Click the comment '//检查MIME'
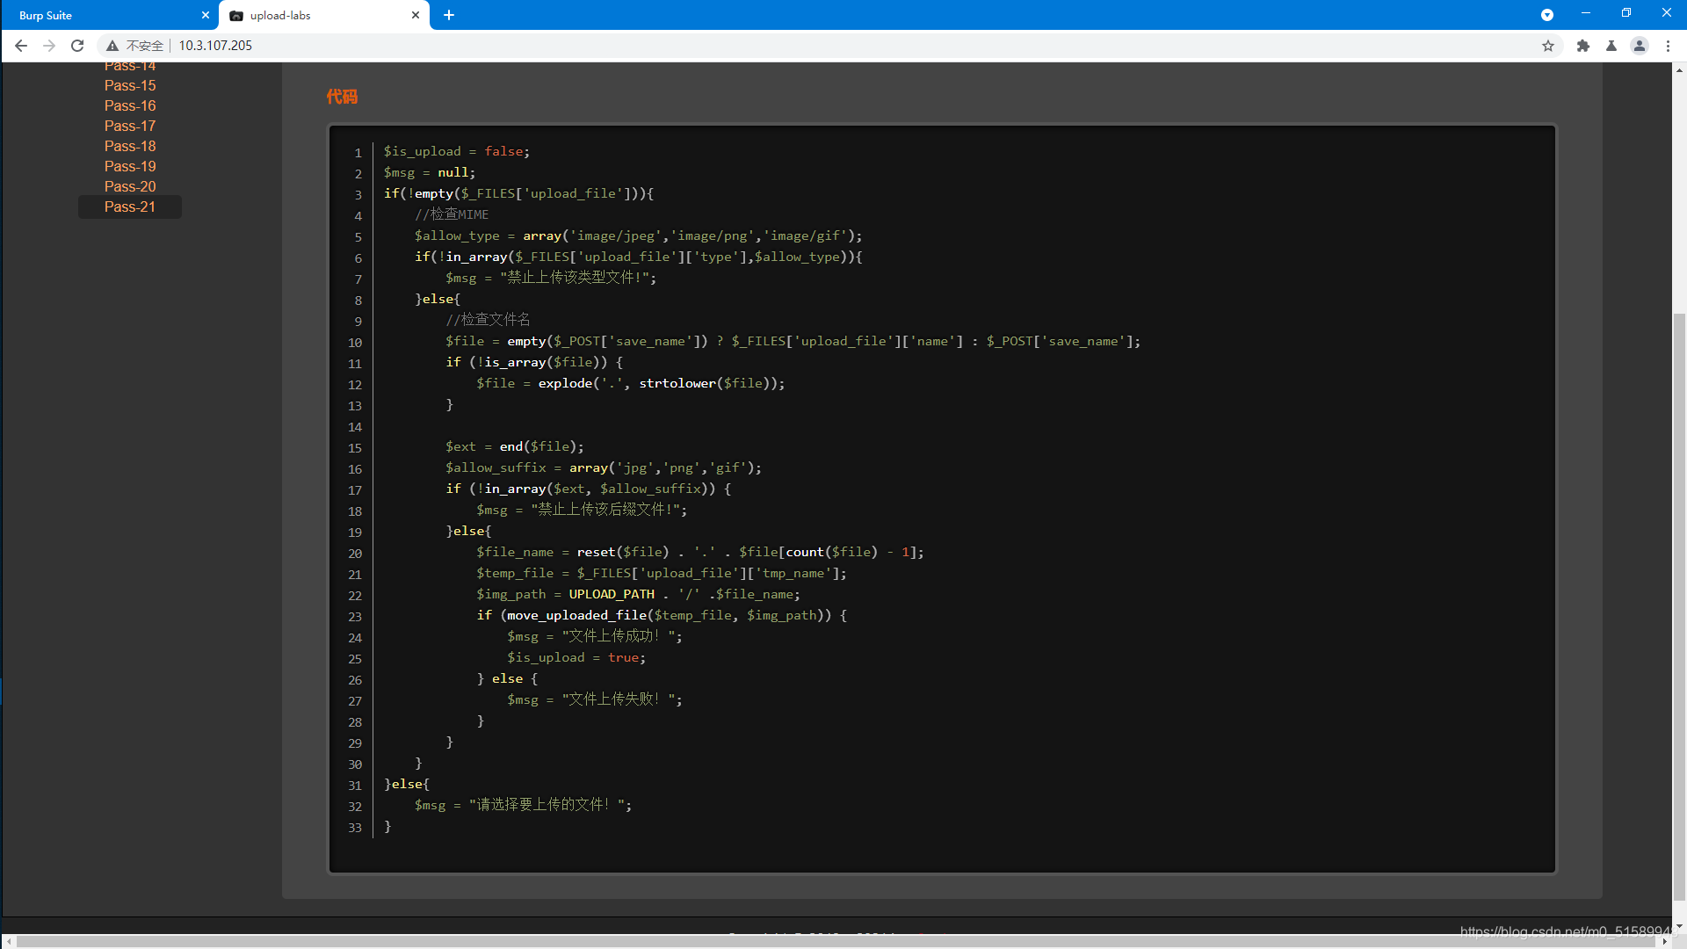 click(x=452, y=214)
